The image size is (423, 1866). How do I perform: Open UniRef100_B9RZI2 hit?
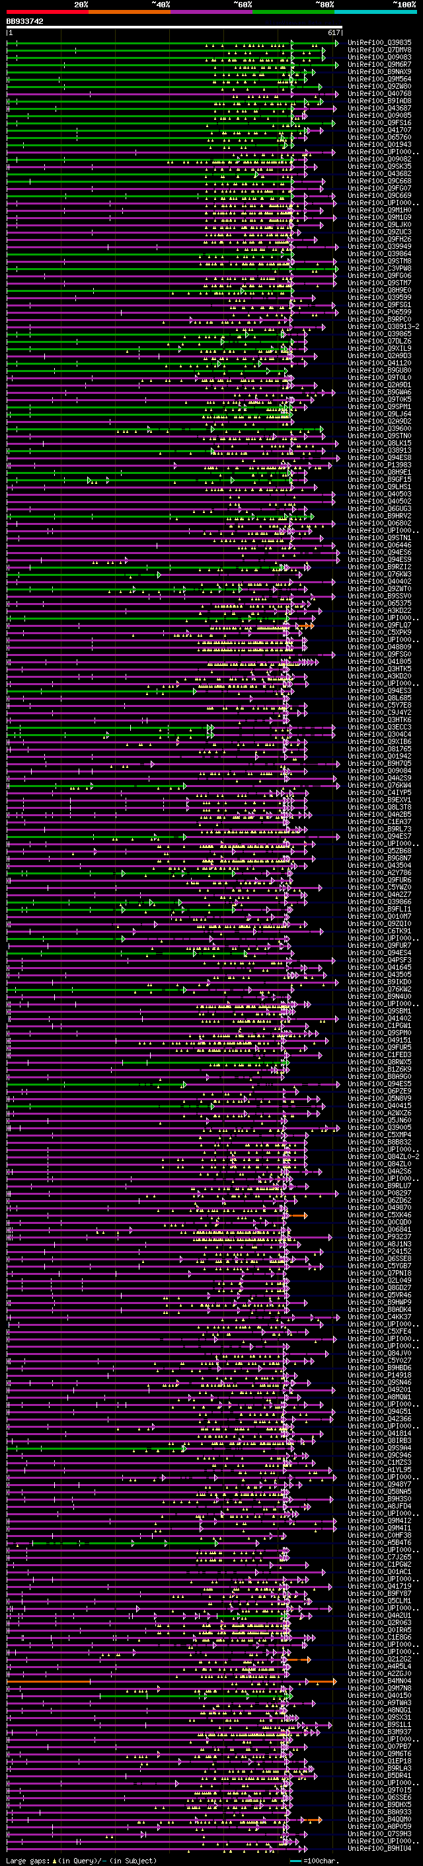(x=379, y=567)
